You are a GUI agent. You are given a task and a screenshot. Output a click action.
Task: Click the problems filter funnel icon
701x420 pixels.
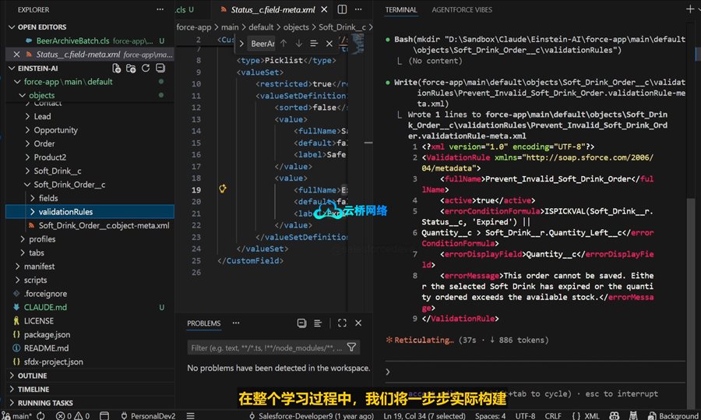tap(351, 348)
